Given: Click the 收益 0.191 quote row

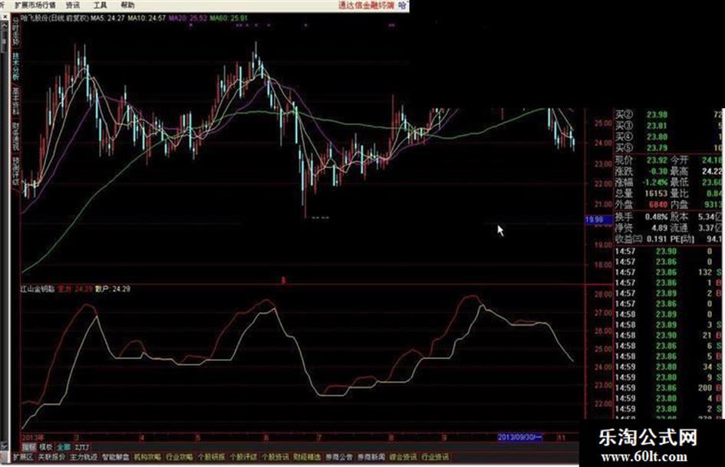Looking at the screenshot, I should click(x=642, y=239).
